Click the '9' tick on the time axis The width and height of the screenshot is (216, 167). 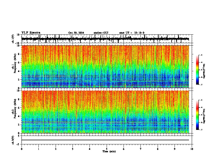175,149
